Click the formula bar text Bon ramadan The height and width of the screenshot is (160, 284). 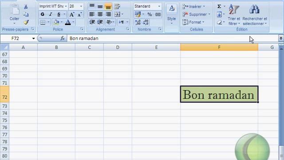tap(84, 39)
